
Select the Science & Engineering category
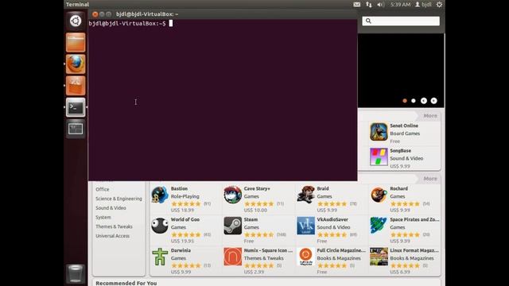click(119, 199)
